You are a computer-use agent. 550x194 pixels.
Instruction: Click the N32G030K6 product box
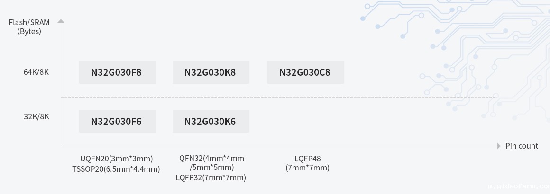tap(210, 122)
